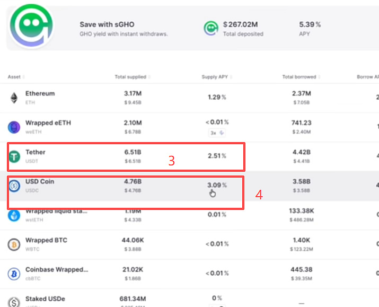The image size is (379, 307).
Task: Click the Staked USDe token icon
Action: [x=14, y=302]
